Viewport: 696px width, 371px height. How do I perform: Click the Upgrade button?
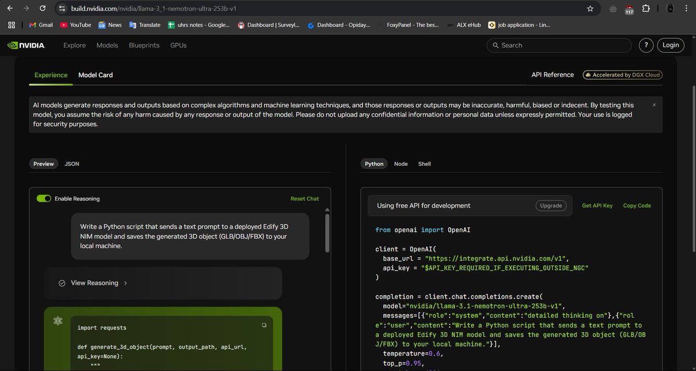click(x=551, y=205)
